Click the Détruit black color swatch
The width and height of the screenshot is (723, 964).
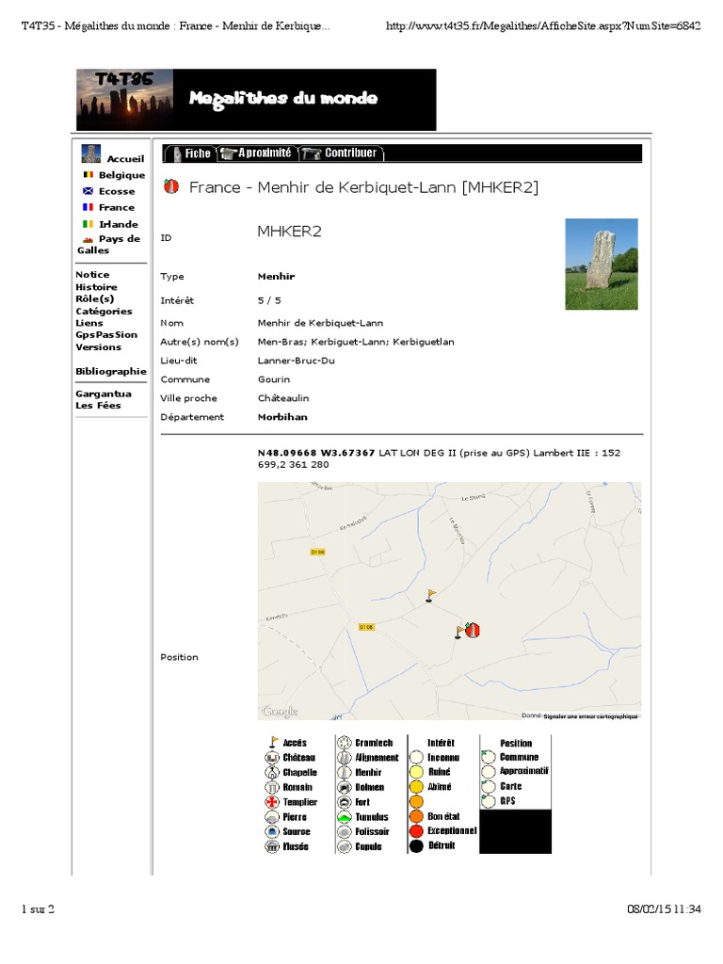pyautogui.click(x=417, y=846)
